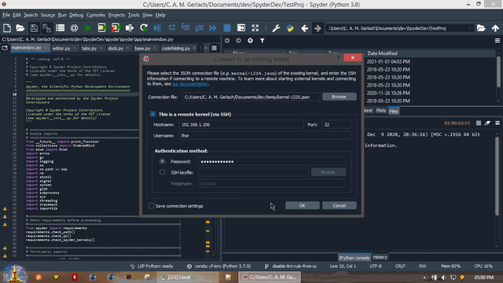Sort files by the Date Modified column

pos(382,53)
